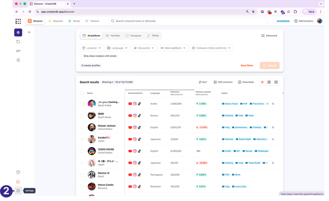Open Settings gear in the left sidebar
The image size is (329, 201).
click(18, 191)
